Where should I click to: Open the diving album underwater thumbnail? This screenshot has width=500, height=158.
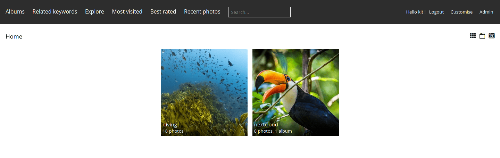point(204,92)
